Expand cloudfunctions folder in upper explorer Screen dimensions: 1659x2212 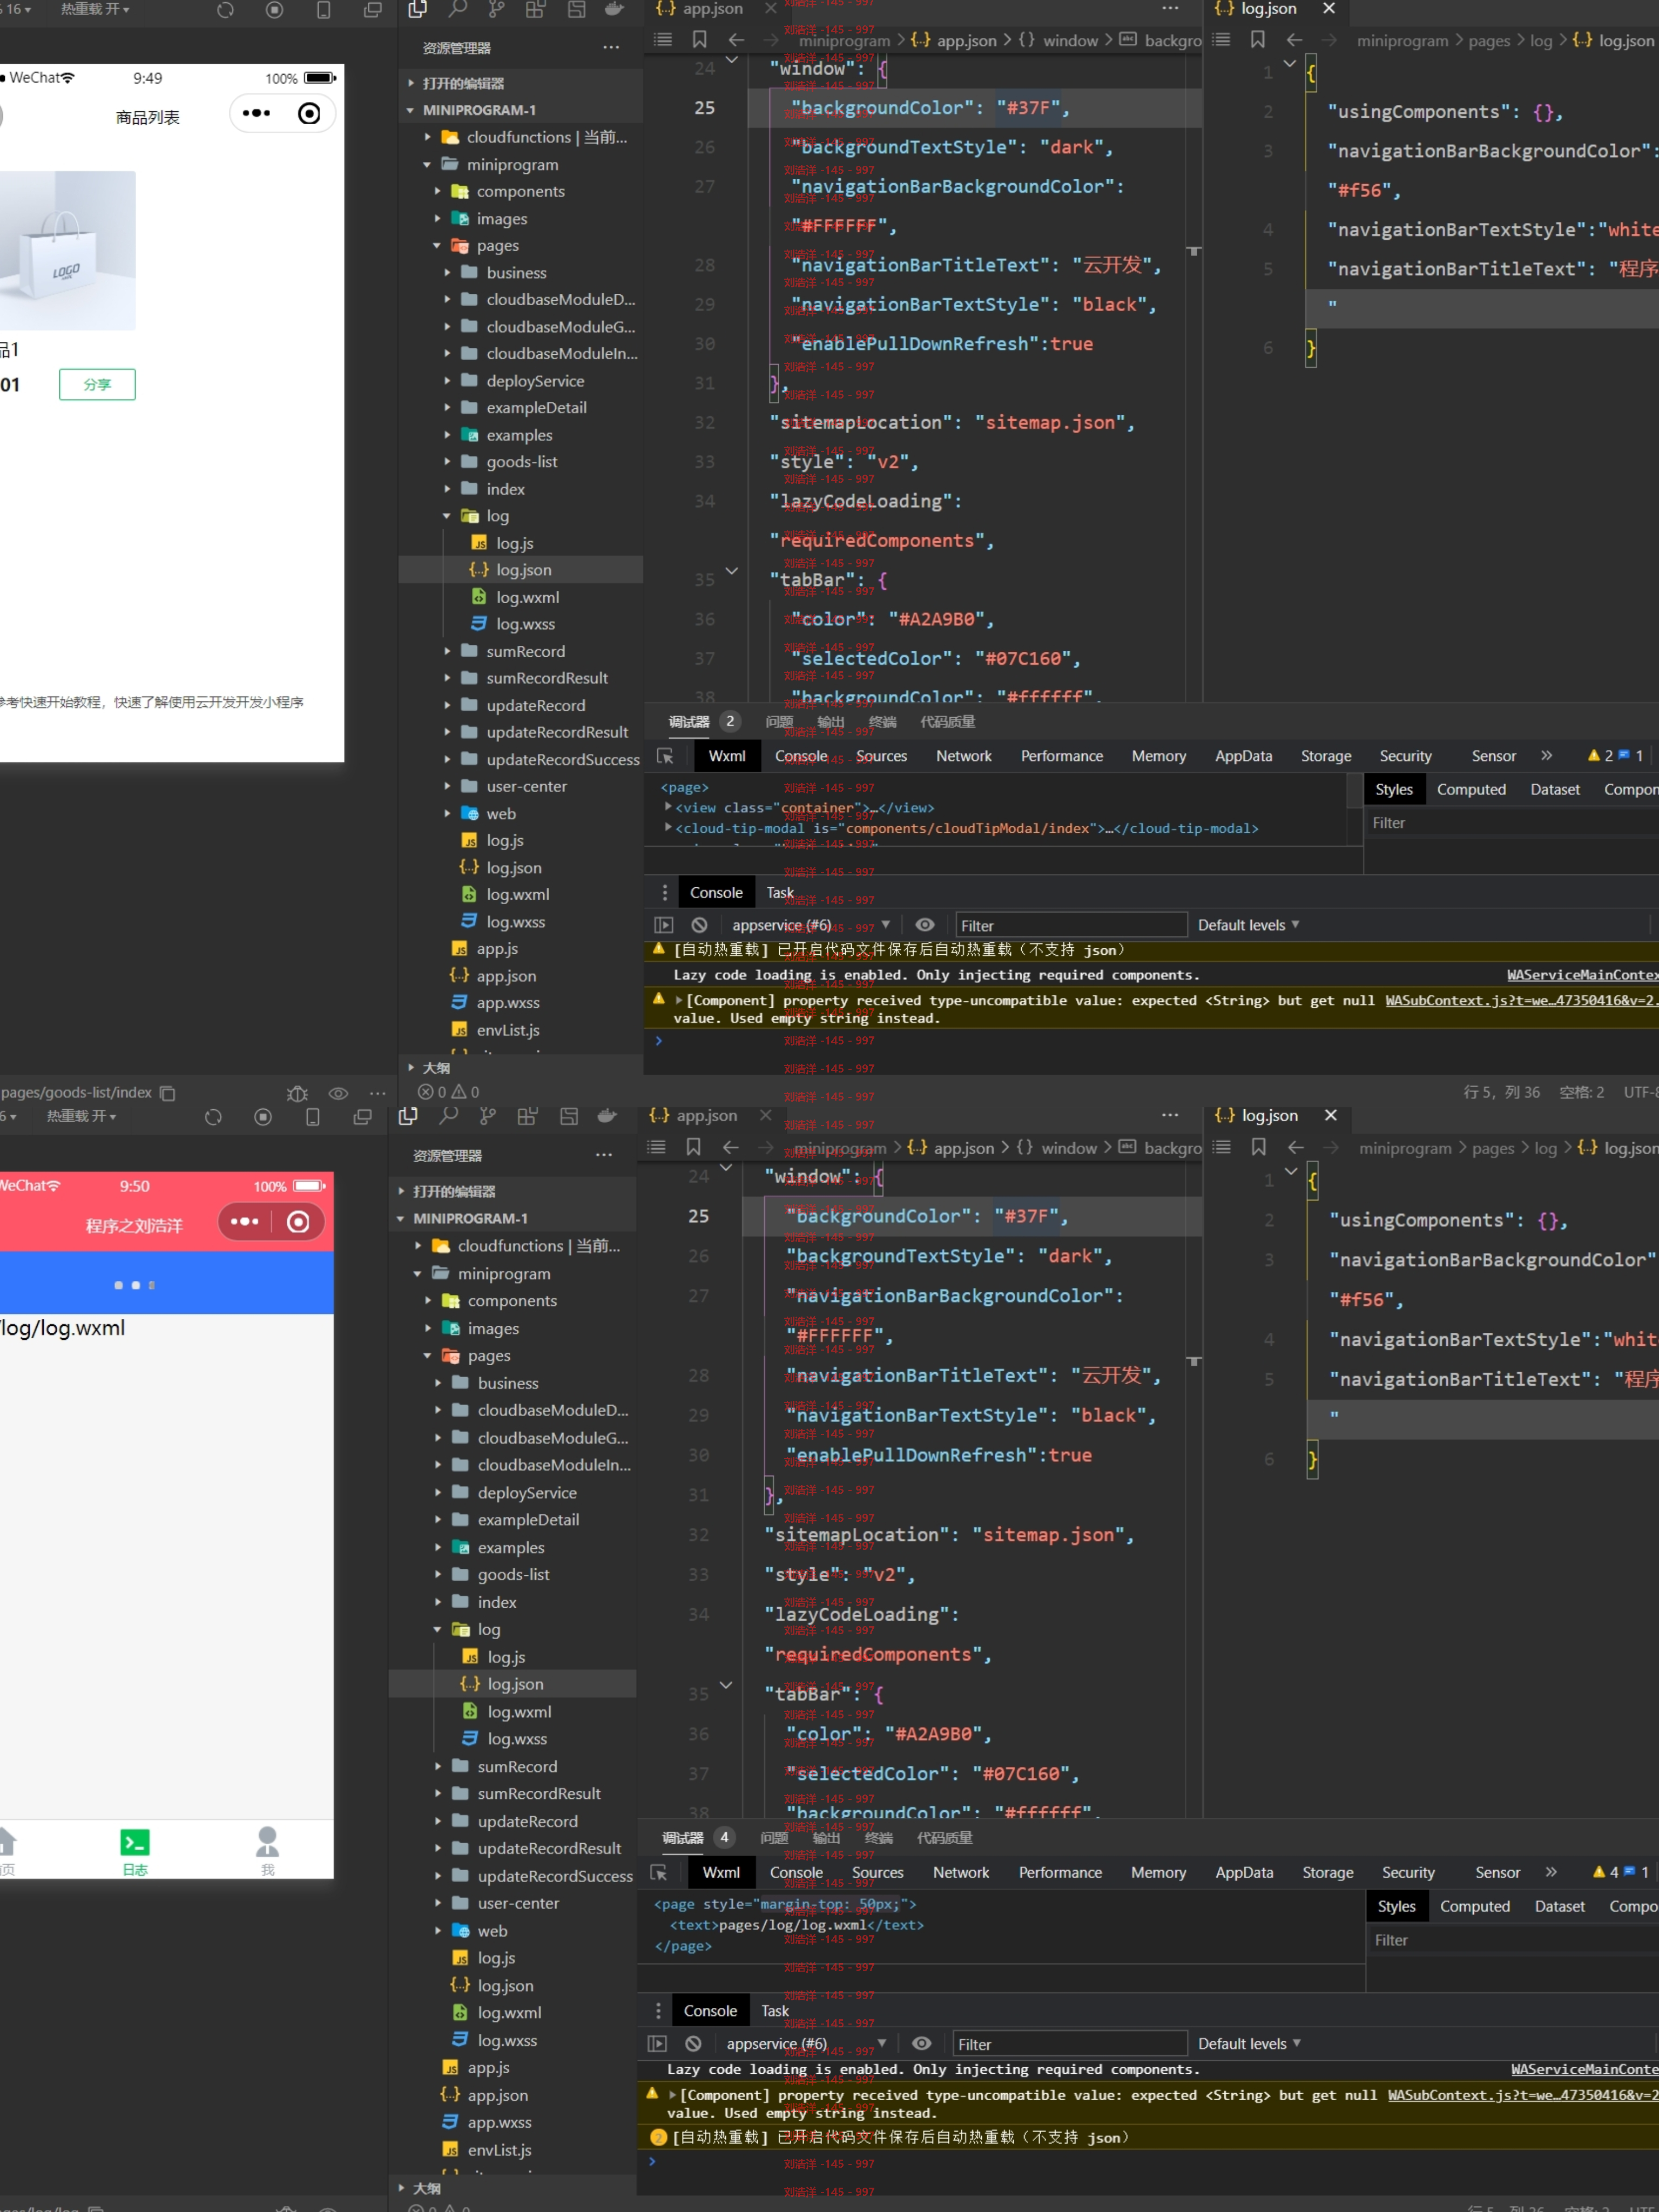[x=427, y=137]
